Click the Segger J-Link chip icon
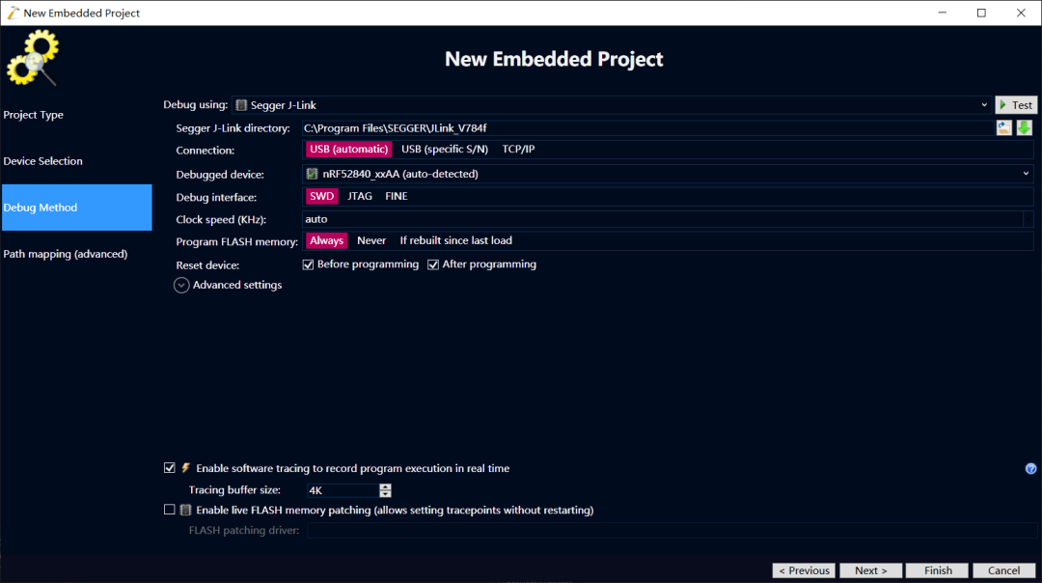 point(241,105)
